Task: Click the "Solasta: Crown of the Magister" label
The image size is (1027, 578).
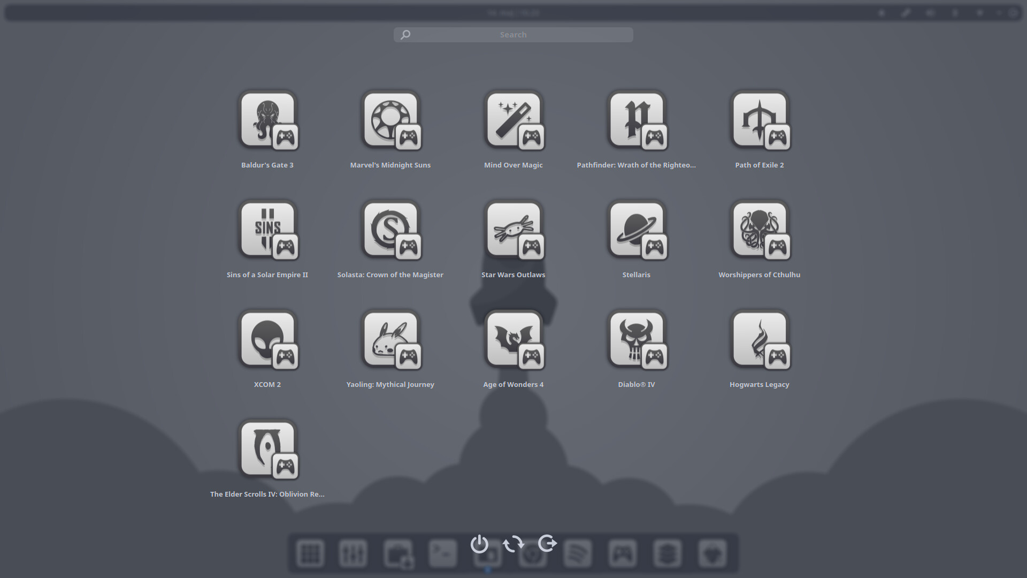Action: click(390, 275)
